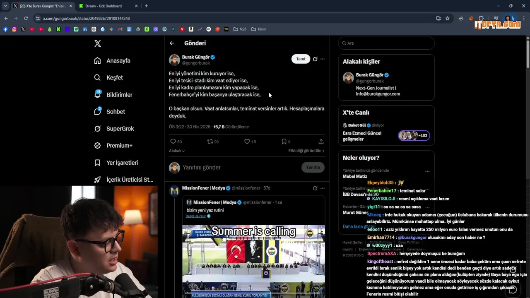
Task: Bookmark this page with star icon
Action: click(x=448, y=18)
